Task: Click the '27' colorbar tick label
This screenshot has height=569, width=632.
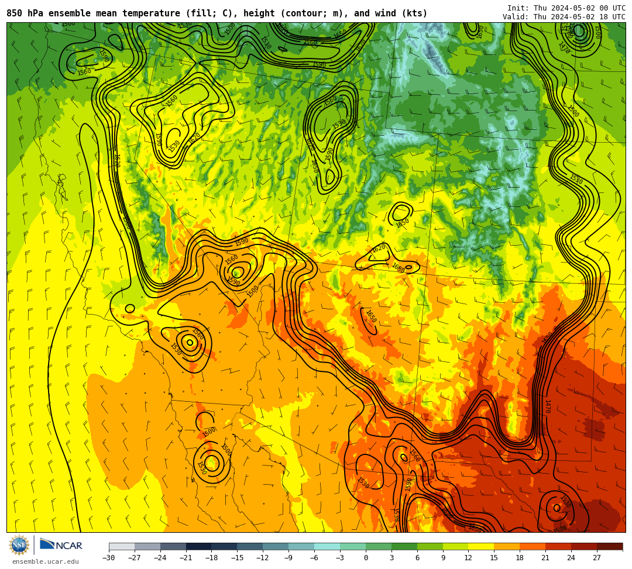Action: click(x=597, y=558)
